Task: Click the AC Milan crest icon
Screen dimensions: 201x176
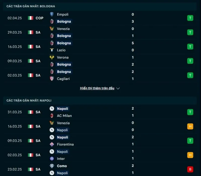Action: [x=52, y=115]
